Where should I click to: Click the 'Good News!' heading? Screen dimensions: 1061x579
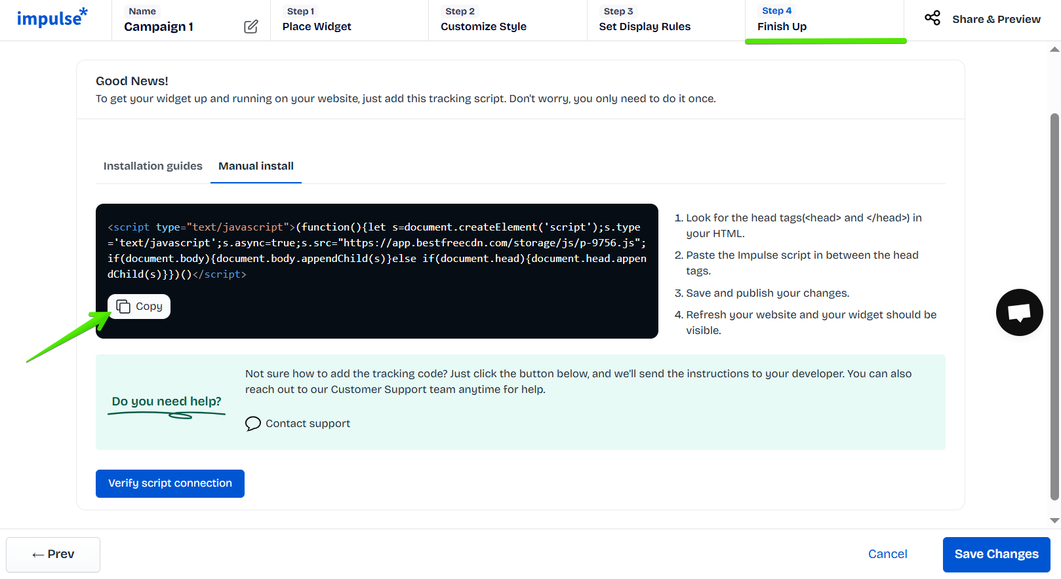coord(132,81)
